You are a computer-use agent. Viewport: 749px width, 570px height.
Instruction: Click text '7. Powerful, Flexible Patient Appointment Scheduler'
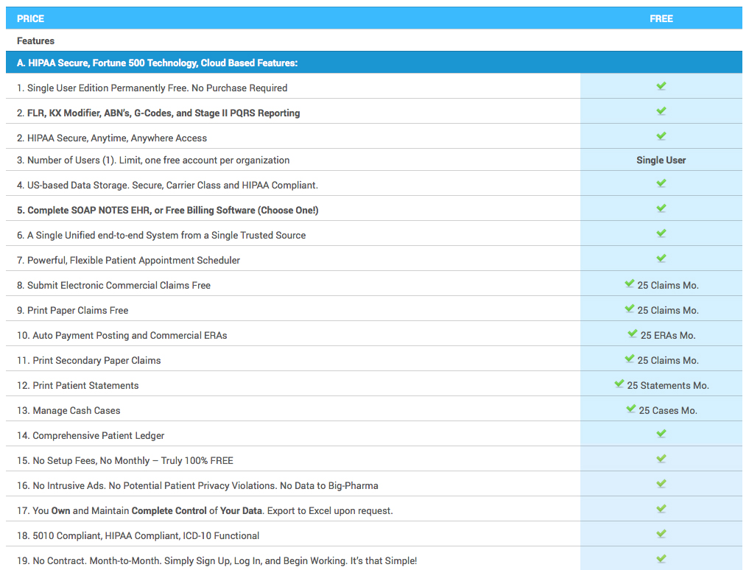click(128, 260)
